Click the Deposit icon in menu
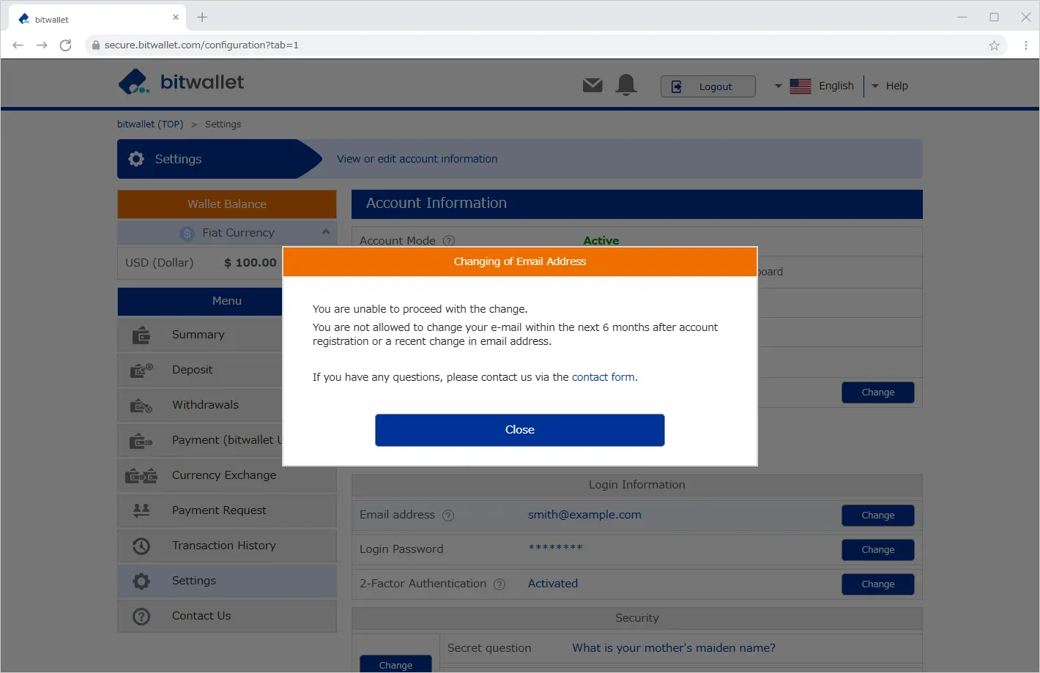 141,371
